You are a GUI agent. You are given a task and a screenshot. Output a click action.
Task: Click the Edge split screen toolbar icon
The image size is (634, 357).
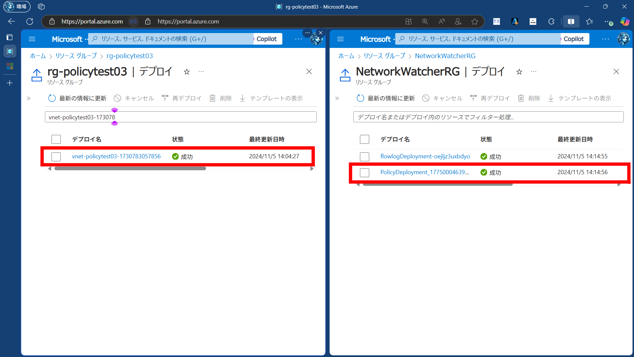(571, 21)
